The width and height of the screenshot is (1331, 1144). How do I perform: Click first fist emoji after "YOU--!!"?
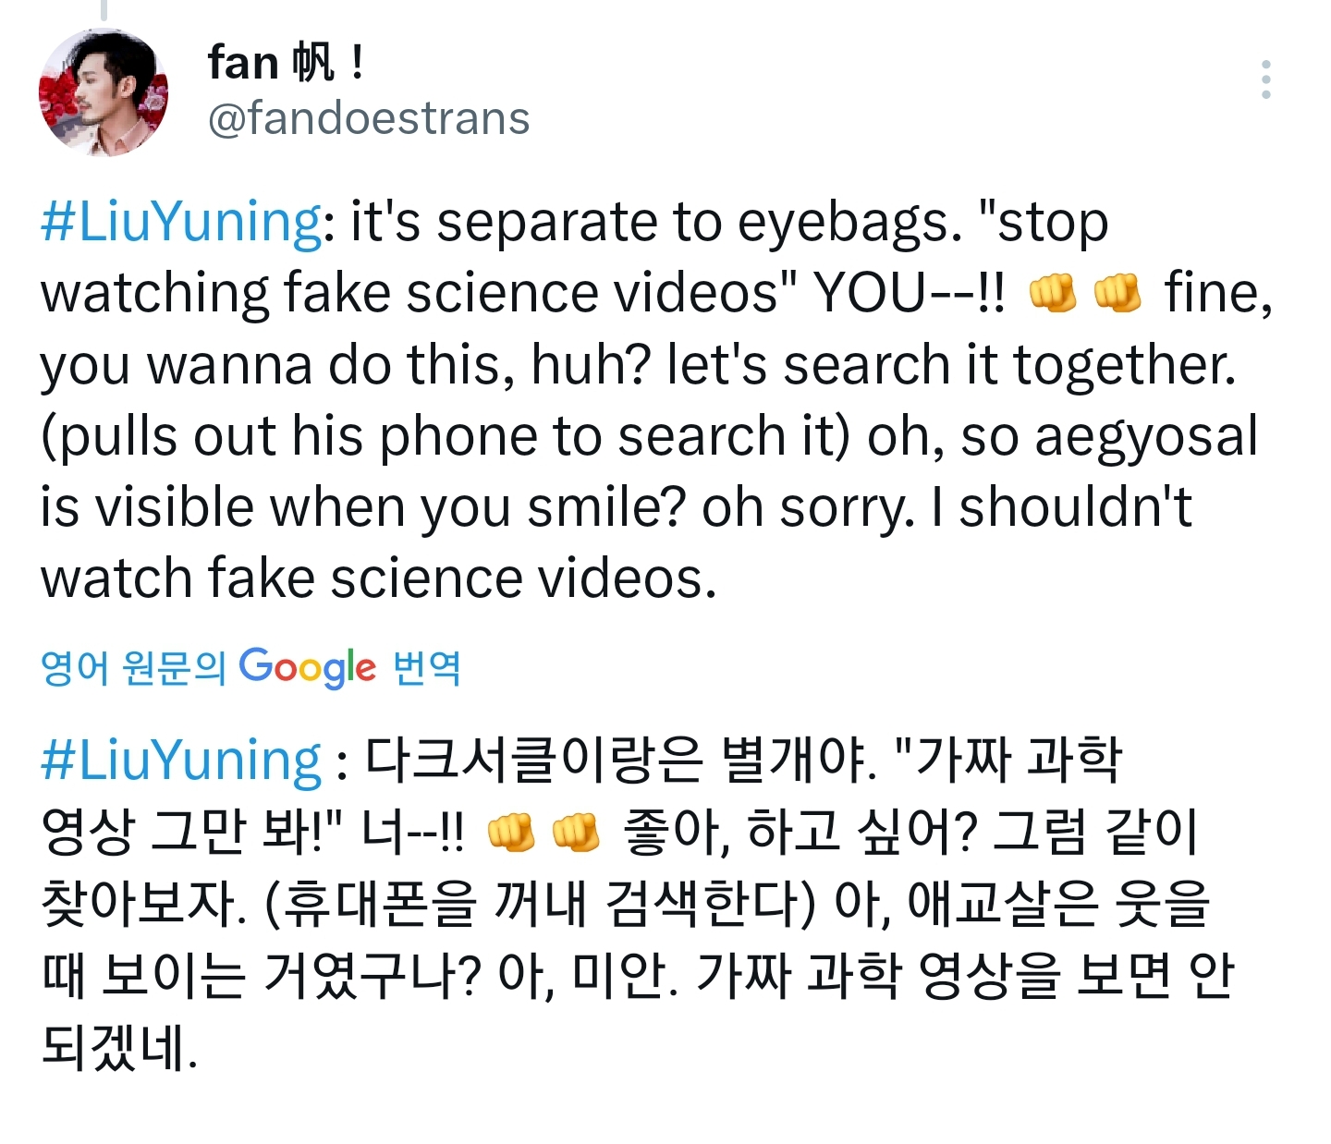pos(1053,294)
